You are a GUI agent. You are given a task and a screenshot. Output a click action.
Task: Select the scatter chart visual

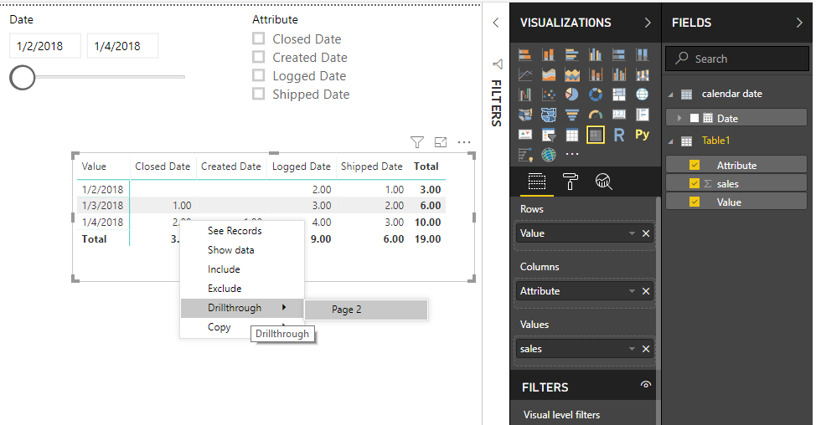[x=548, y=95]
